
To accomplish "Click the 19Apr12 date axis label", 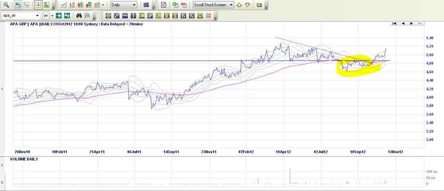I will 284,152.
